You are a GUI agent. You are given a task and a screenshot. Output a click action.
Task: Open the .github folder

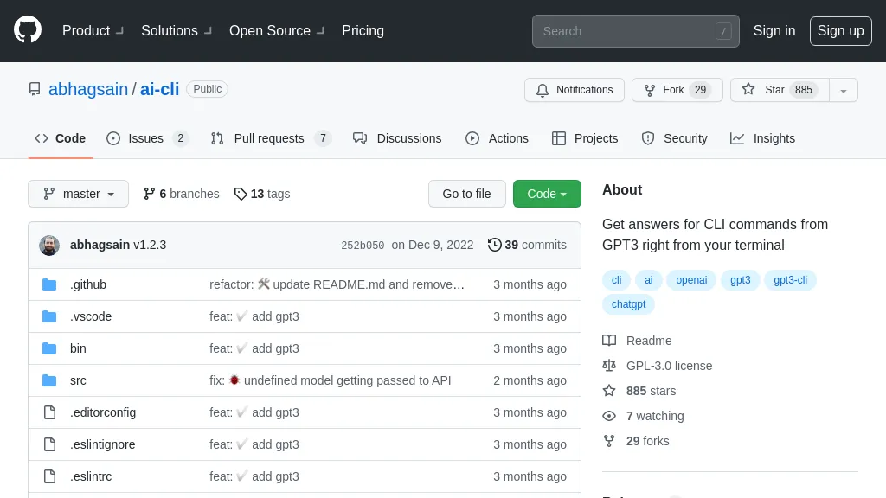point(88,284)
